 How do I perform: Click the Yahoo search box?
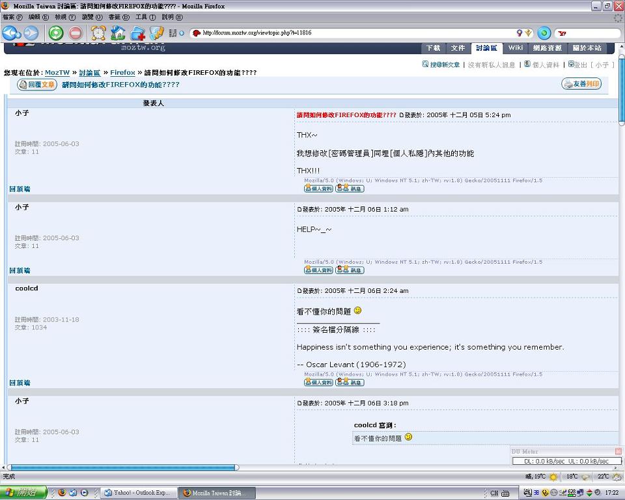(589, 33)
